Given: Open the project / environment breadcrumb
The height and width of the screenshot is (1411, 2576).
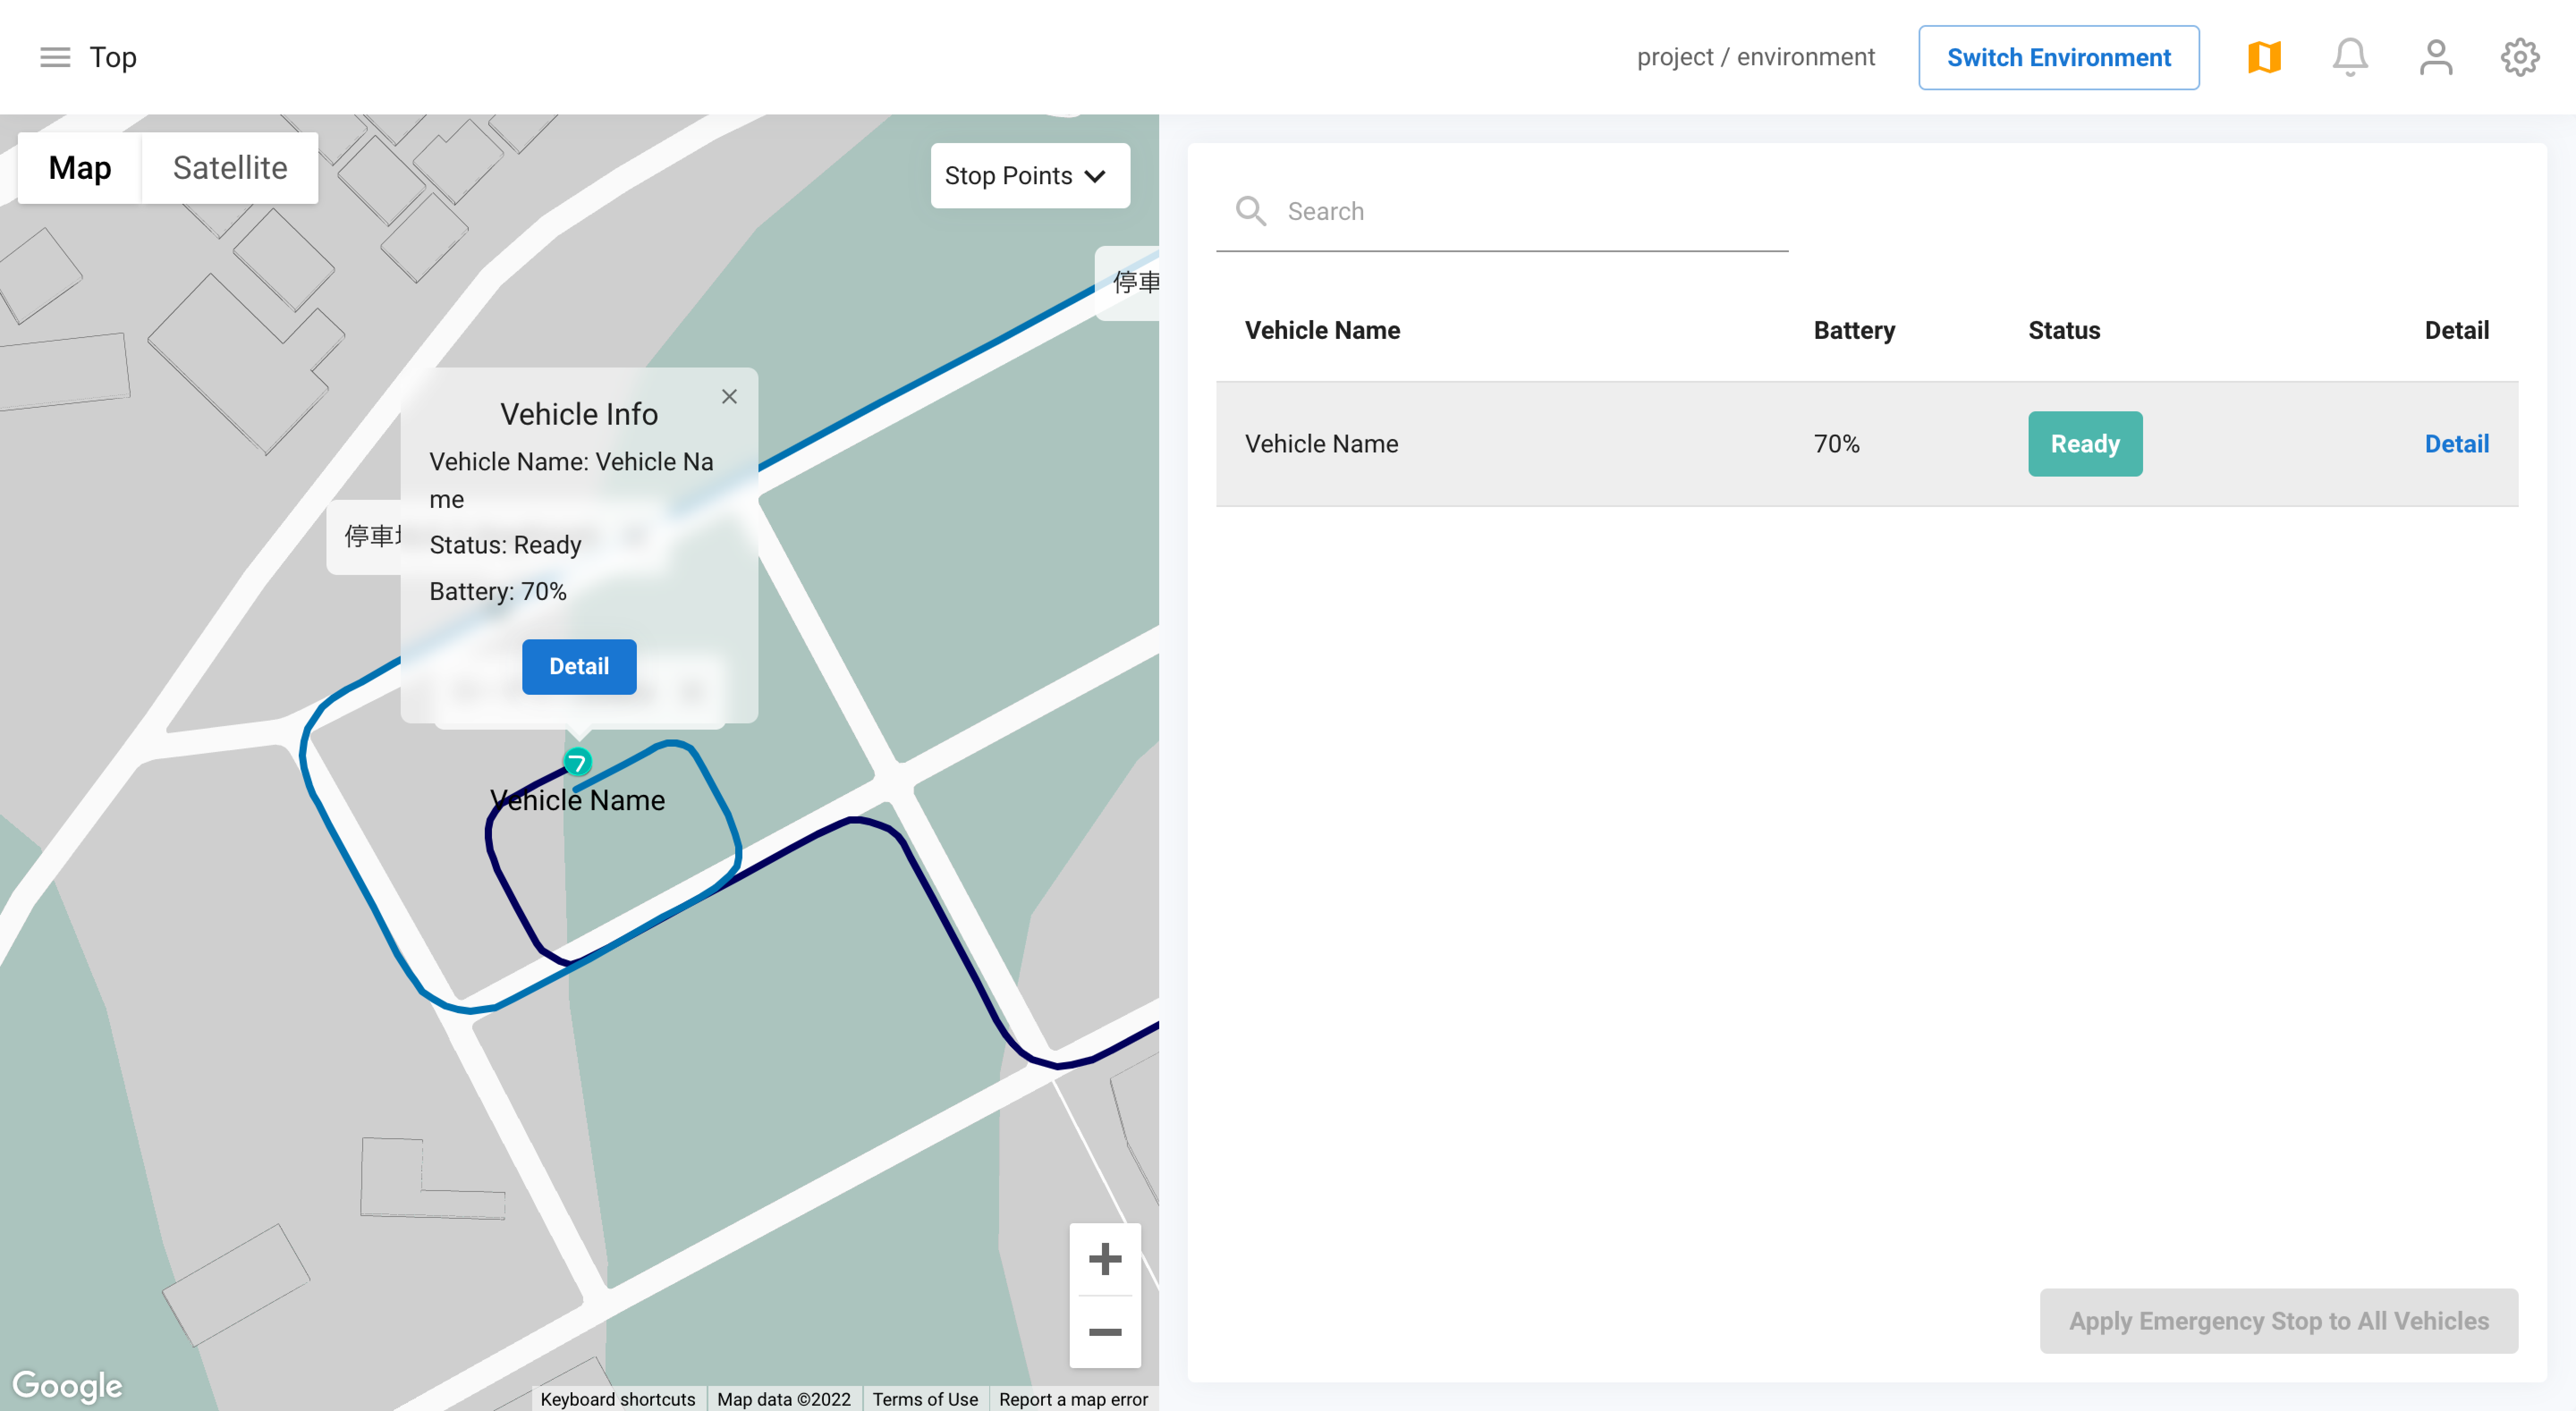Looking at the screenshot, I should [x=1756, y=57].
